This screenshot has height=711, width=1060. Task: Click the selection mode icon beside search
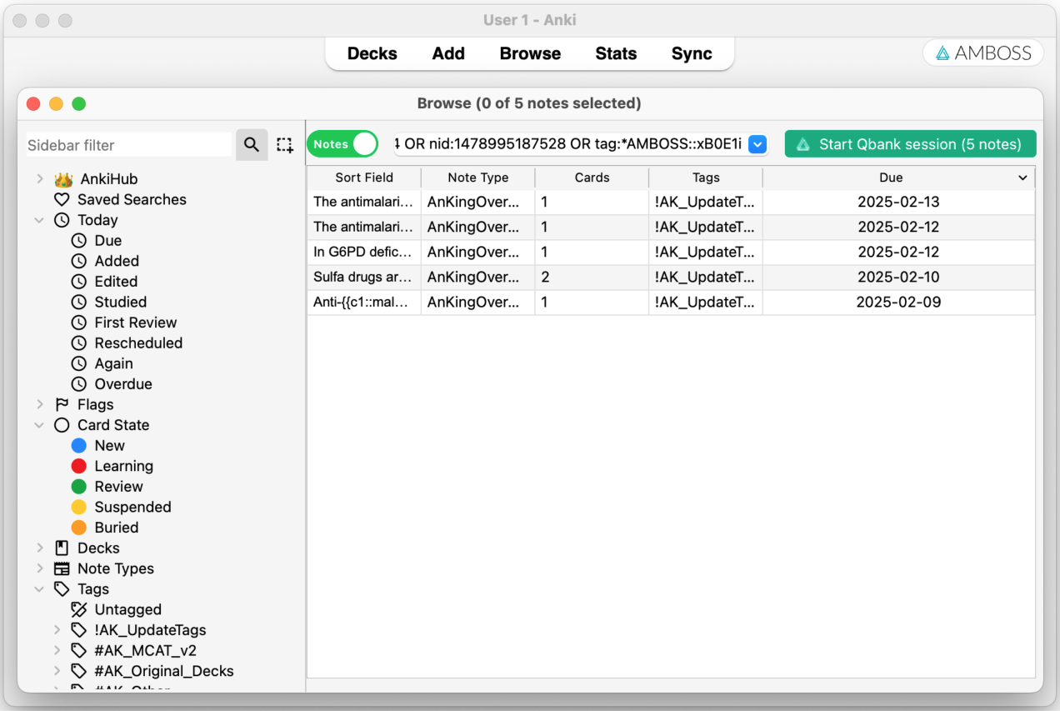click(x=285, y=145)
